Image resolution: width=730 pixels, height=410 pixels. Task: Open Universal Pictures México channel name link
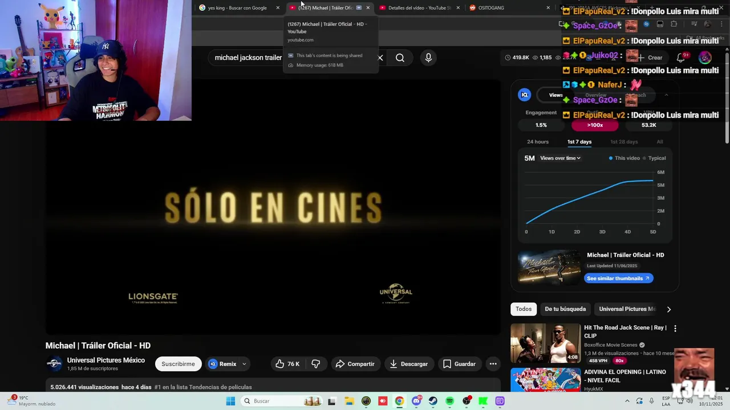click(106, 360)
